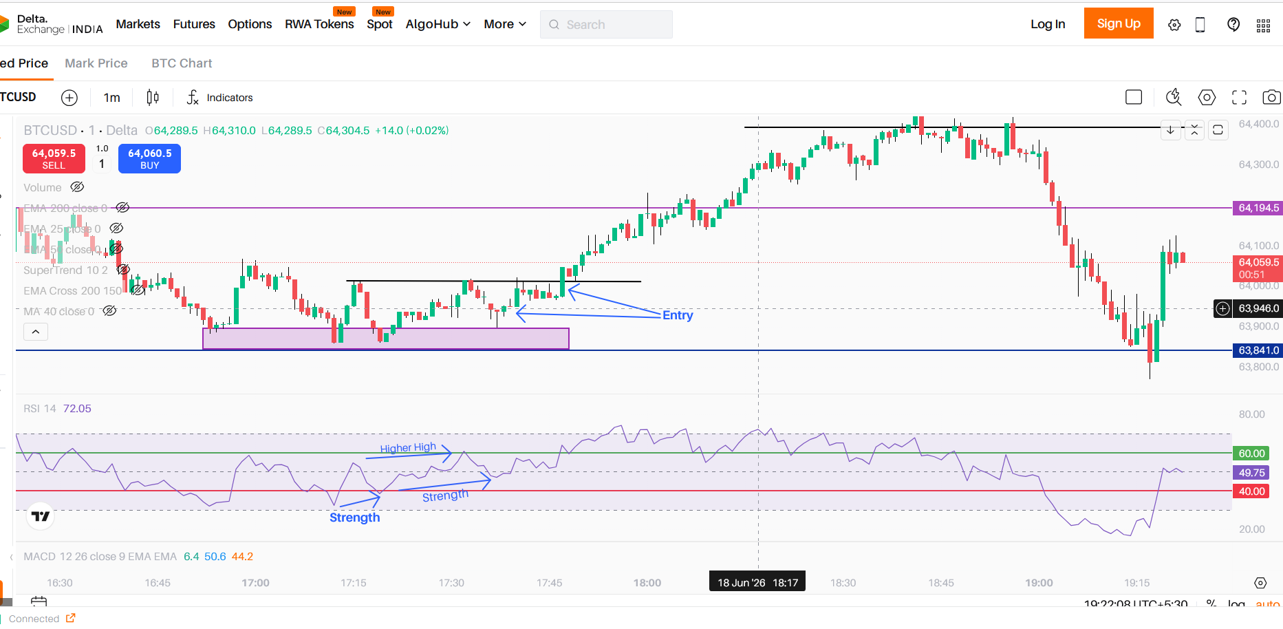The height and width of the screenshot is (629, 1283).
Task: Toggle fullscreen mode icon
Action: 1239,97
